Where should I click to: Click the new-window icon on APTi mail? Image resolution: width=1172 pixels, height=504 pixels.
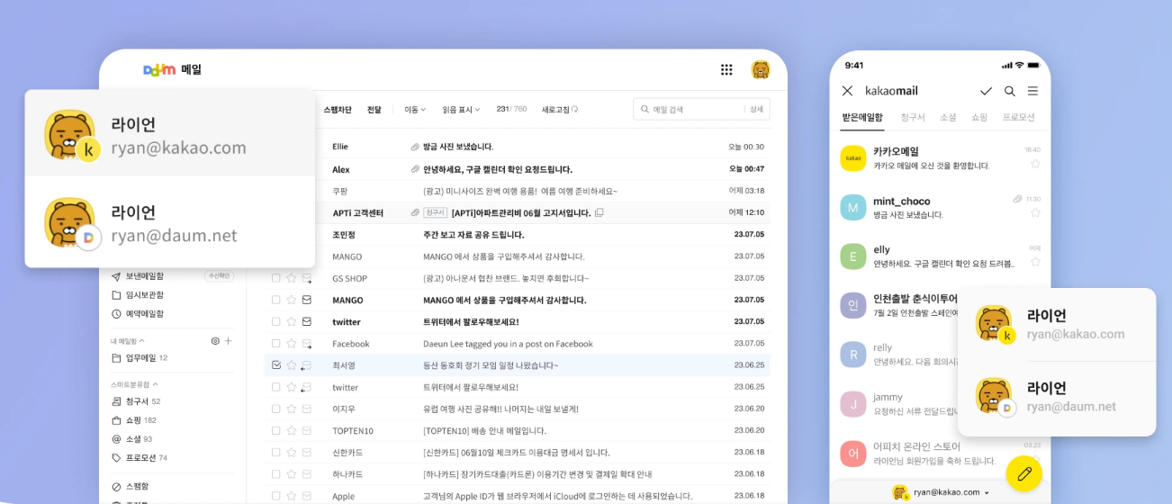coord(600,212)
